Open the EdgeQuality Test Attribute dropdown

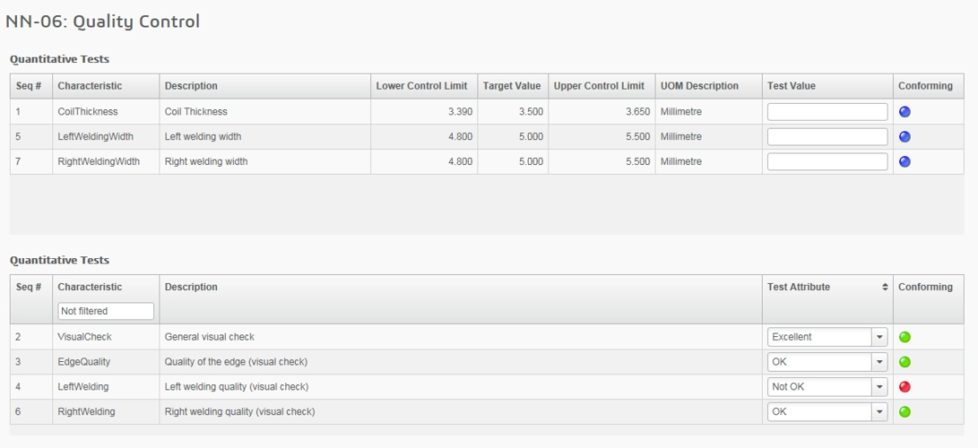click(879, 363)
